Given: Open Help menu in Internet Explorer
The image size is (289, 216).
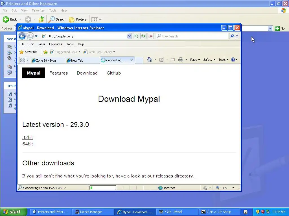Looking at the screenshot, I should tap(81, 44).
